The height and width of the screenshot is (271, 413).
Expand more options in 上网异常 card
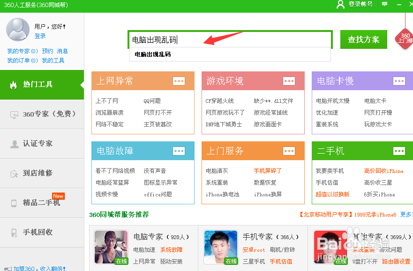tap(179, 81)
